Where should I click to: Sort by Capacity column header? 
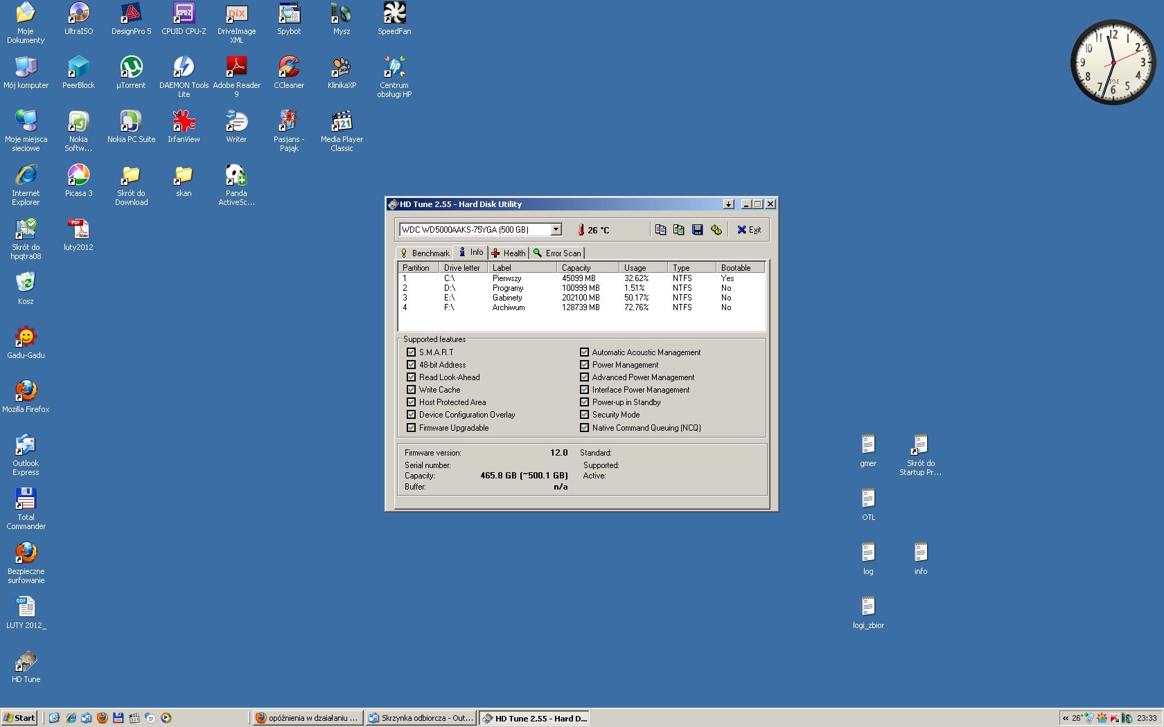point(589,267)
